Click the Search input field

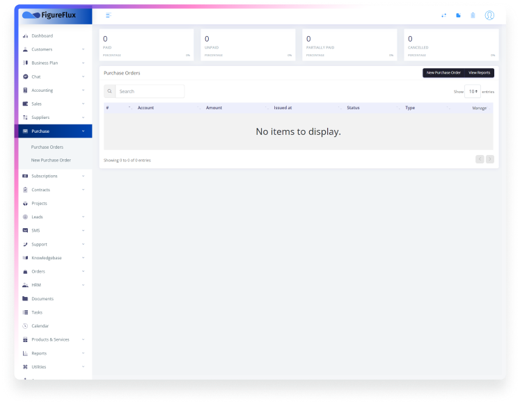(150, 91)
